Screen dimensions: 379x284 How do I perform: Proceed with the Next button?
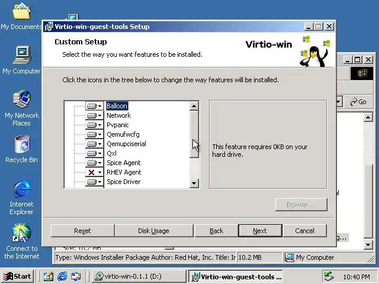coord(260,231)
